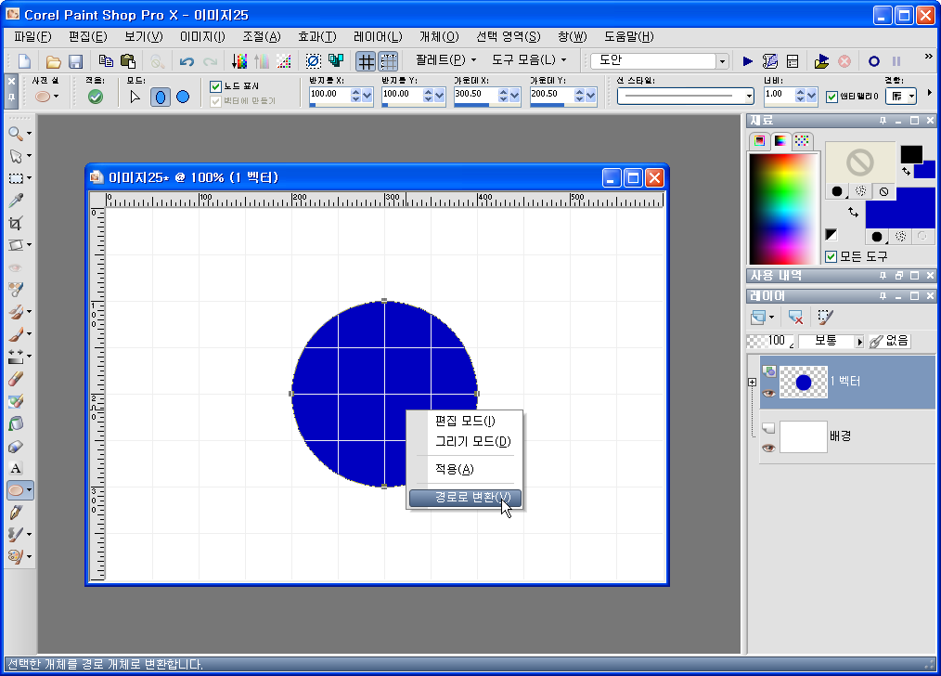Select the Zoom tool

16,134
